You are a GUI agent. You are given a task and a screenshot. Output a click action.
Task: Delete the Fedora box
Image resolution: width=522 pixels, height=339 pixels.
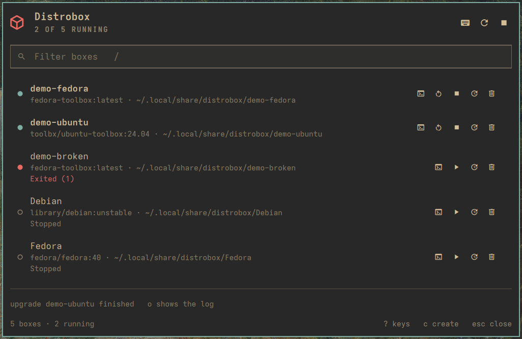pyautogui.click(x=491, y=257)
